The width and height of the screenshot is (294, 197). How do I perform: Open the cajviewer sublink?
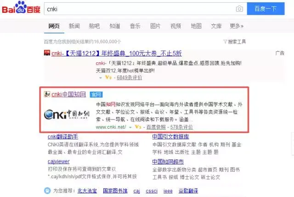[x=58, y=161]
